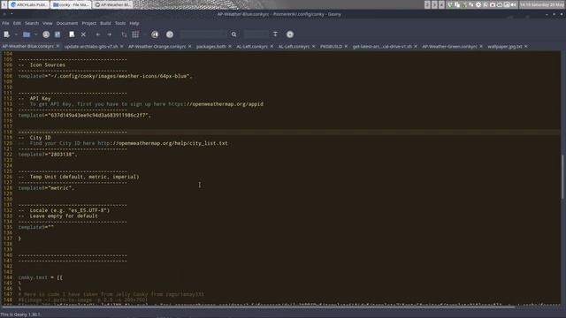This screenshot has height=318, width=566.
Task: Switch to wallpaper.jpg.txt tab
Action: pyautogui.click(x=505, y=47)
